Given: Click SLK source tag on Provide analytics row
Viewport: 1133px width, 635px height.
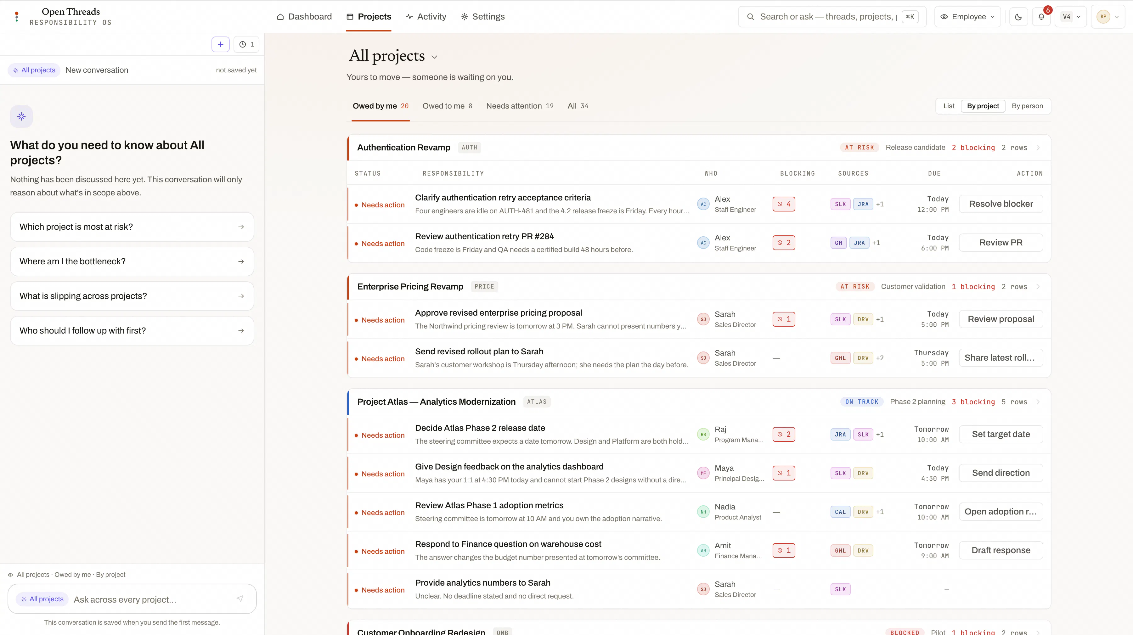Looking at the screenshot, I should (841, 589).
